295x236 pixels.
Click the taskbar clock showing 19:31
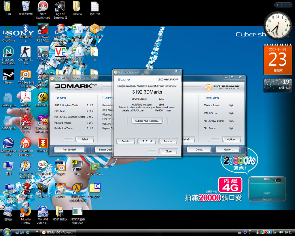(288, 233)
